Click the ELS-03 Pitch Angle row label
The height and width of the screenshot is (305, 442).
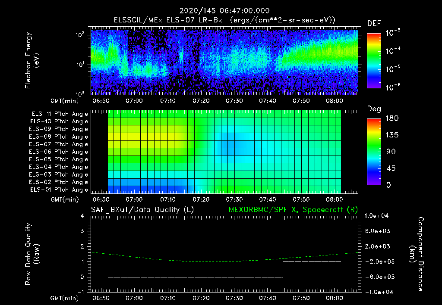tap(59, 175)
